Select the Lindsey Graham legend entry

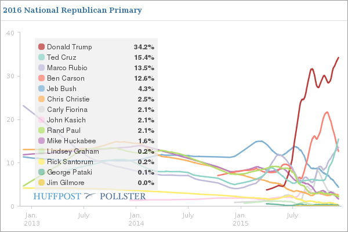(70, 151)
